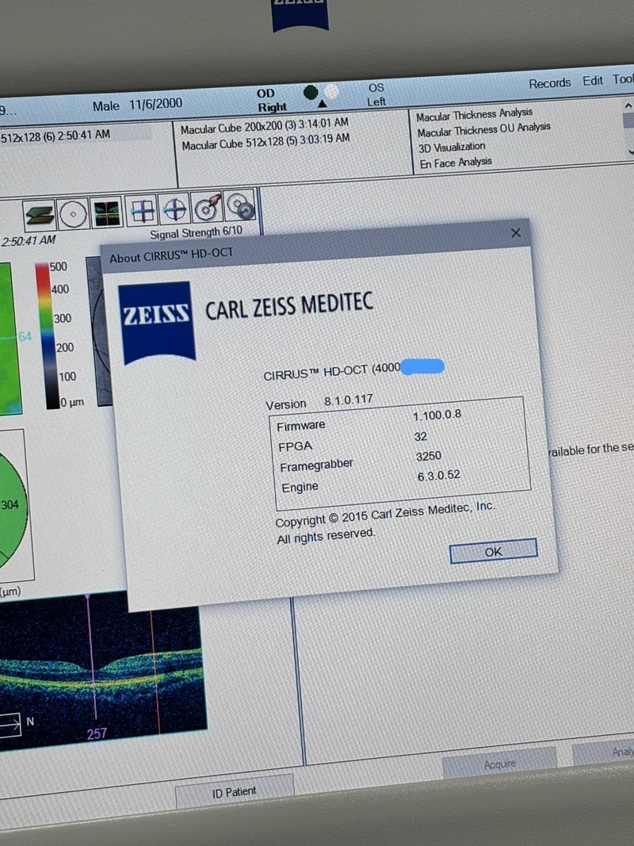Select the circle fovea marker icon

coord(72,212)
